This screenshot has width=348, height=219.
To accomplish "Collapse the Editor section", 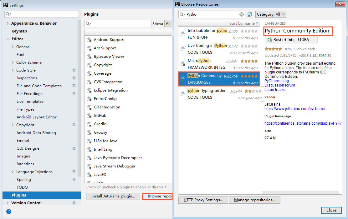I will [8, 39].
